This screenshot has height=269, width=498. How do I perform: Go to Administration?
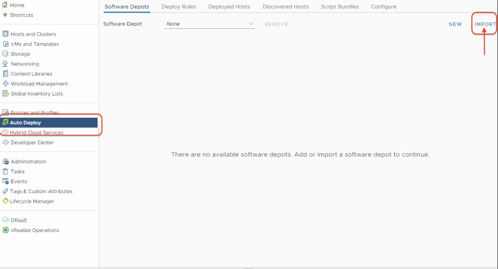pos(28,161)
